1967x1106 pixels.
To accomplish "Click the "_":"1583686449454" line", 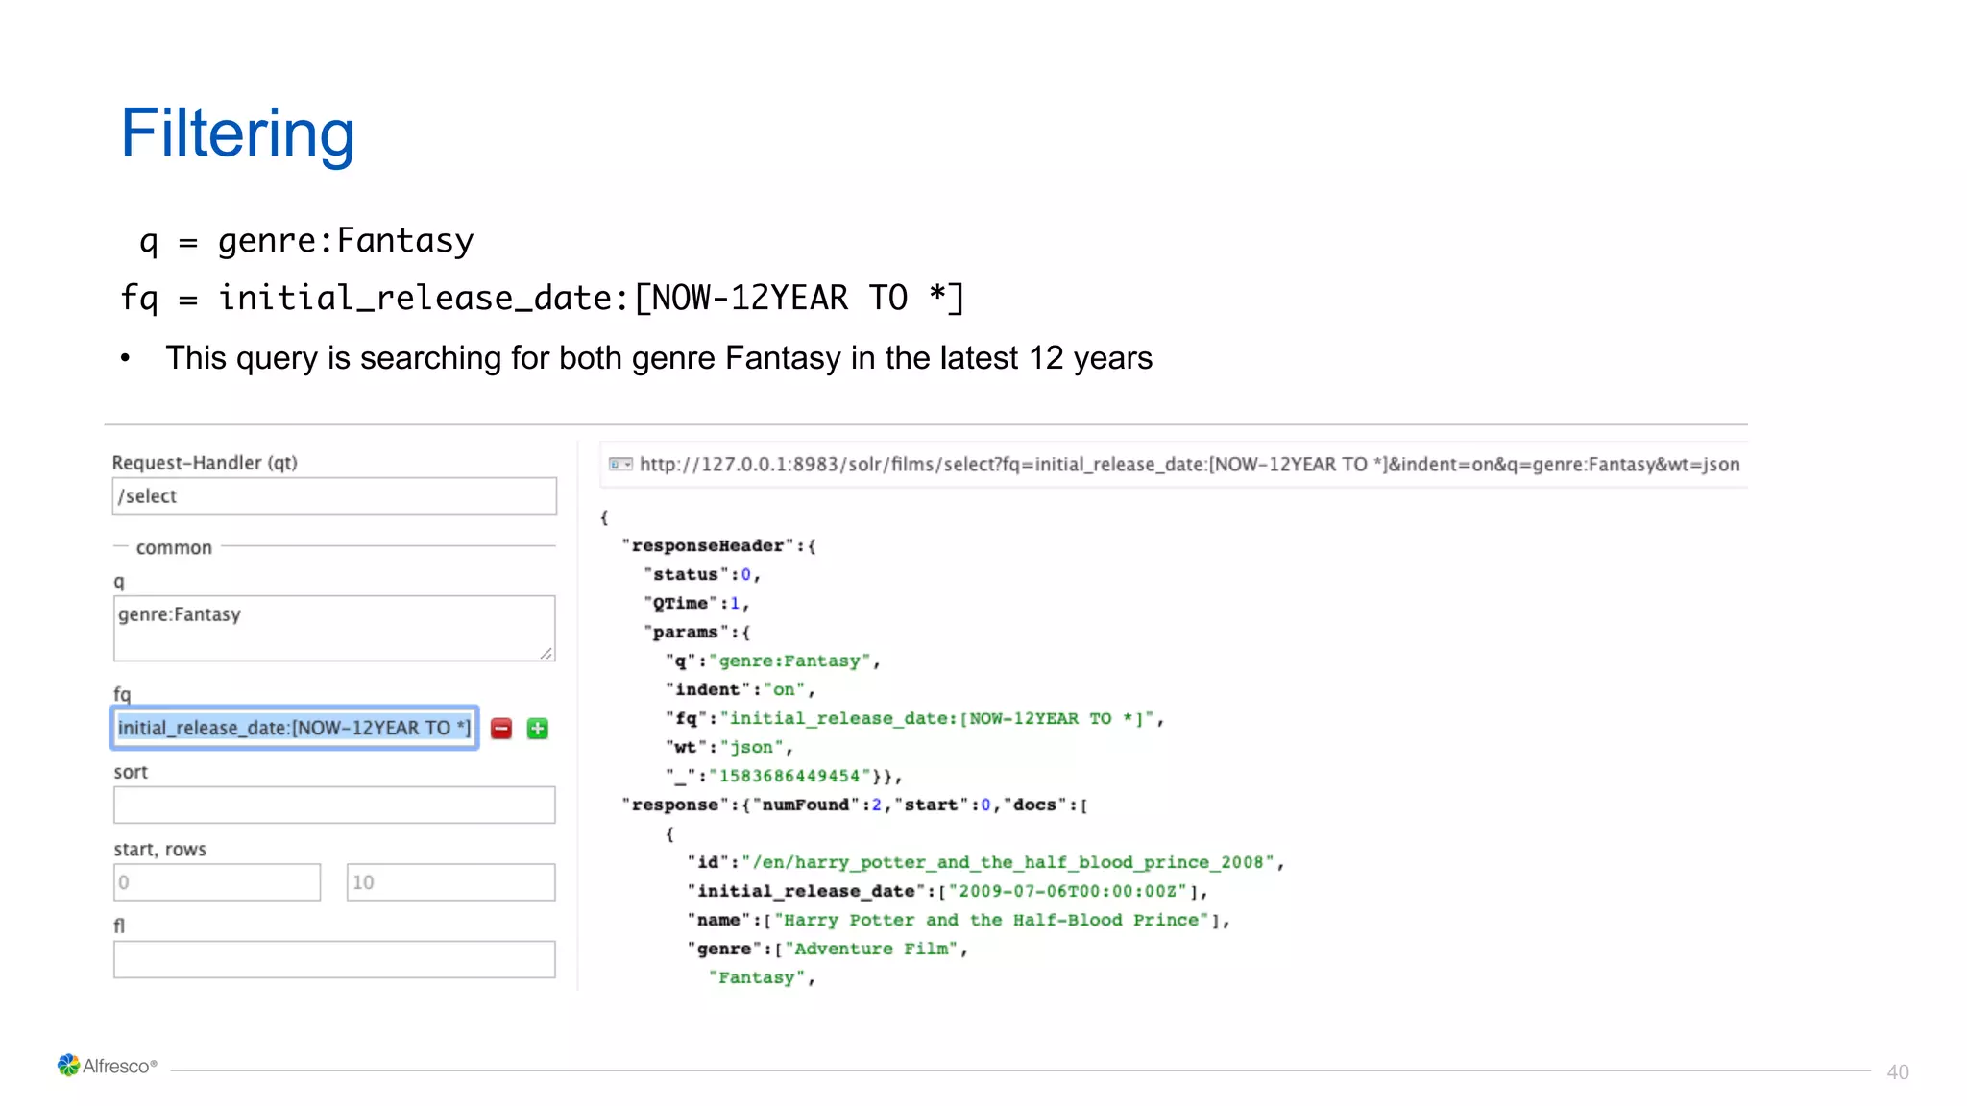I will 784,776.
